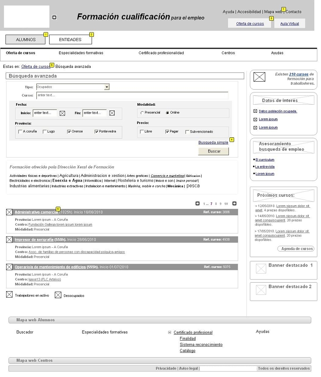
Task: Open Especialidades formativas menu item
Action: 81,53
